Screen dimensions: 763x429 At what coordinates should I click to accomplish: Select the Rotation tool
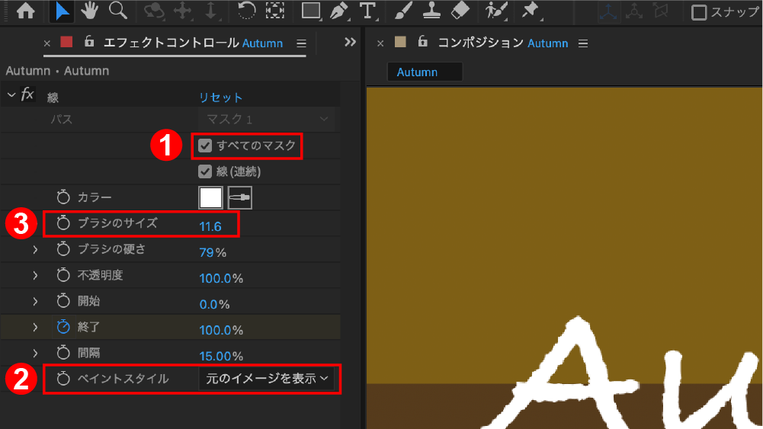click(246, 11)
